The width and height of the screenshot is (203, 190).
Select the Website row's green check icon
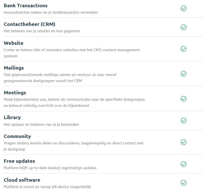tap(184, 49)
